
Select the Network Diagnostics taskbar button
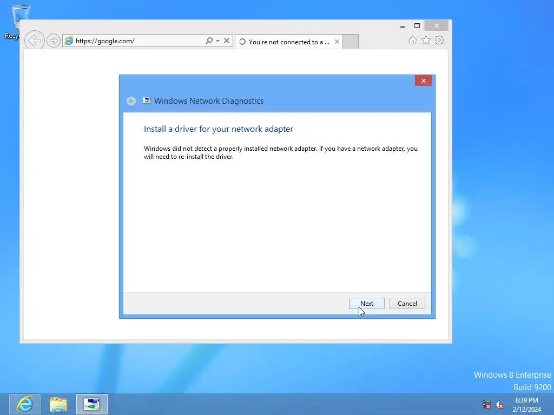(x=92, y=404)
